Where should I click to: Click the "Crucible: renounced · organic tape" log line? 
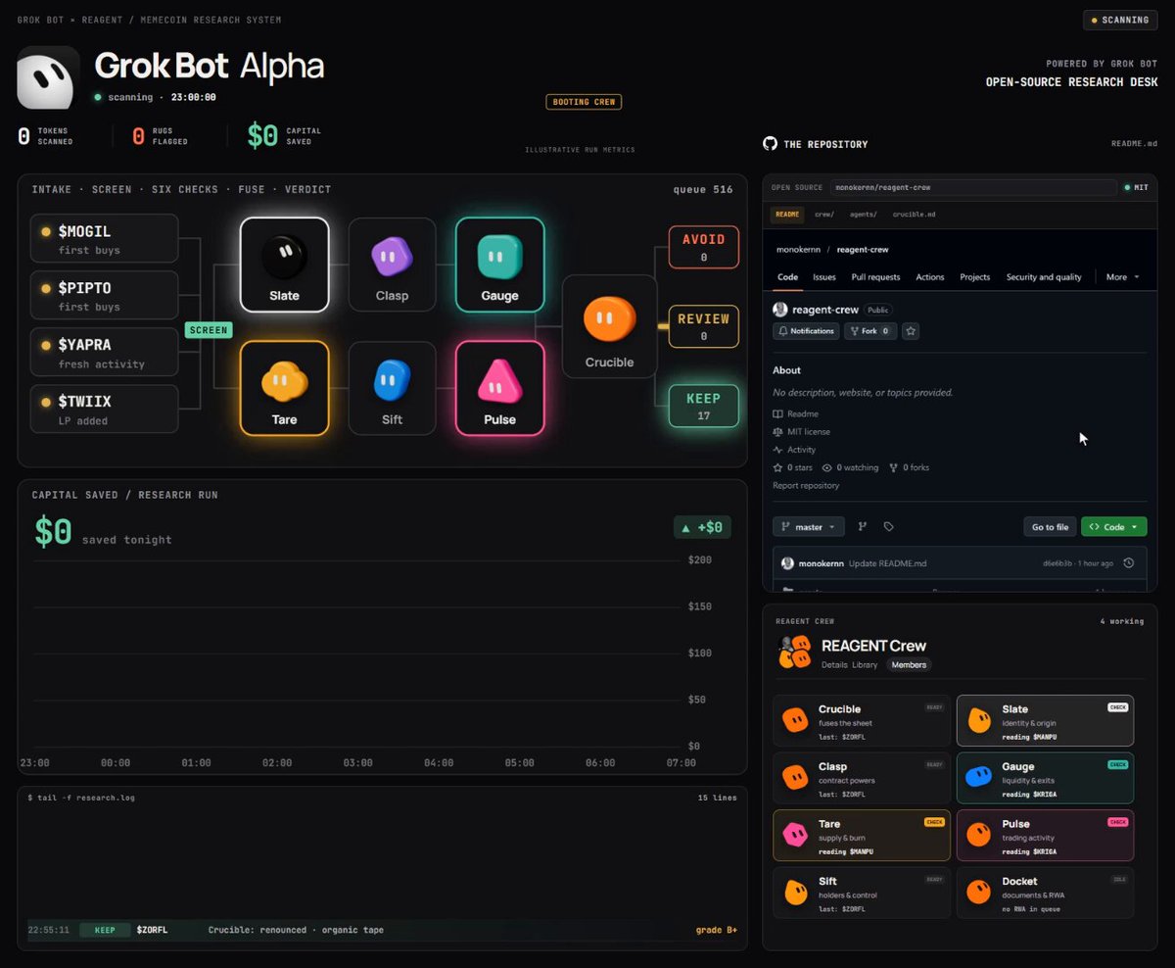click(x=296, y=930)
